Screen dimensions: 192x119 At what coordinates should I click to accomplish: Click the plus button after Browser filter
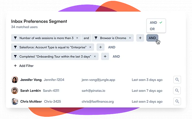pyautogui.click(x=140, y=38)
